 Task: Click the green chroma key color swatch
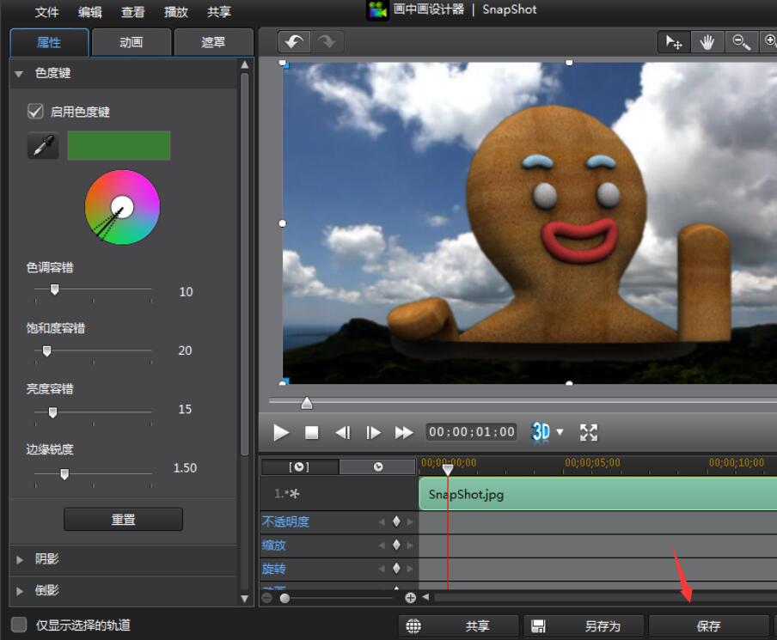click(x=119, y=146)
